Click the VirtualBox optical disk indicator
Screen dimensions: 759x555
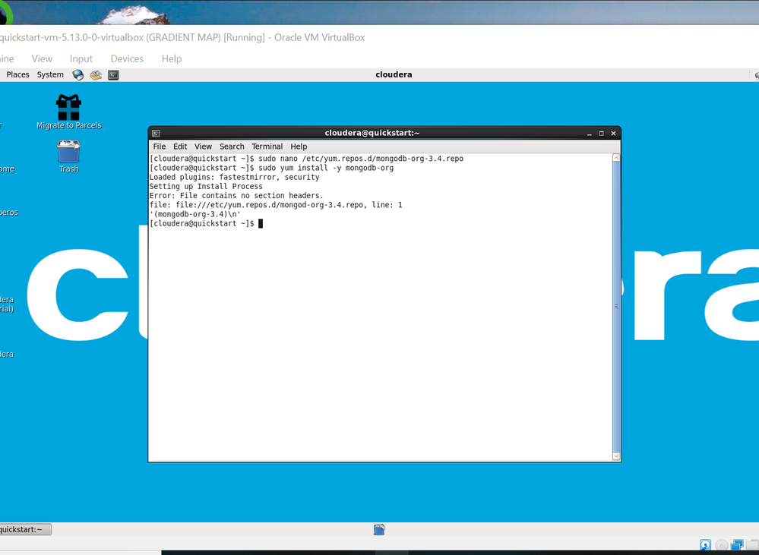click(721, 545)
